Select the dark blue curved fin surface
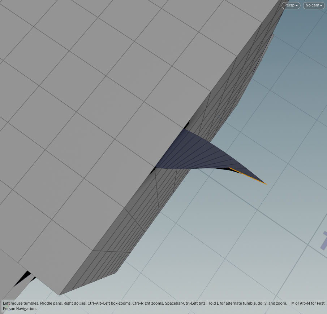Viewport: 327px width, 314px height. 199,151
